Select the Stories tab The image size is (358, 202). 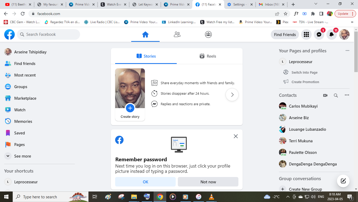pyautogui.click(x=146, y=56)
